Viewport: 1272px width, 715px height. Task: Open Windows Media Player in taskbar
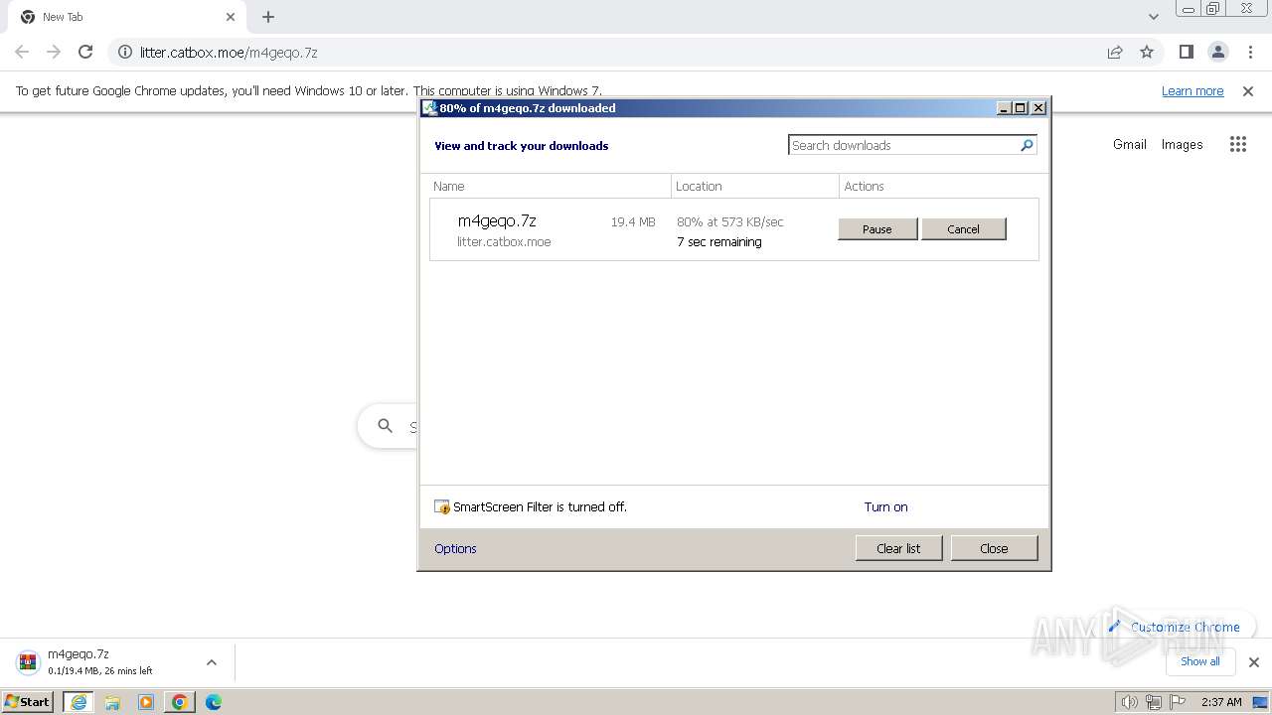point(146,702)
